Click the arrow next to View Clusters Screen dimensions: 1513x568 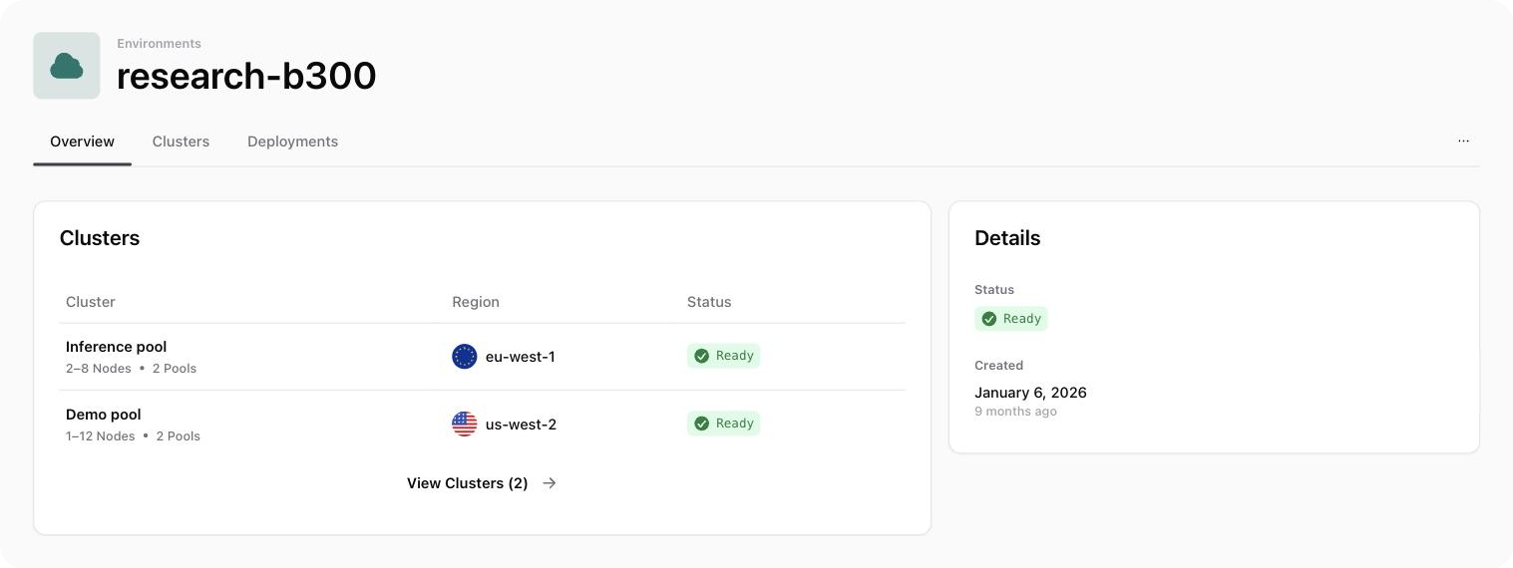[549, 483]
